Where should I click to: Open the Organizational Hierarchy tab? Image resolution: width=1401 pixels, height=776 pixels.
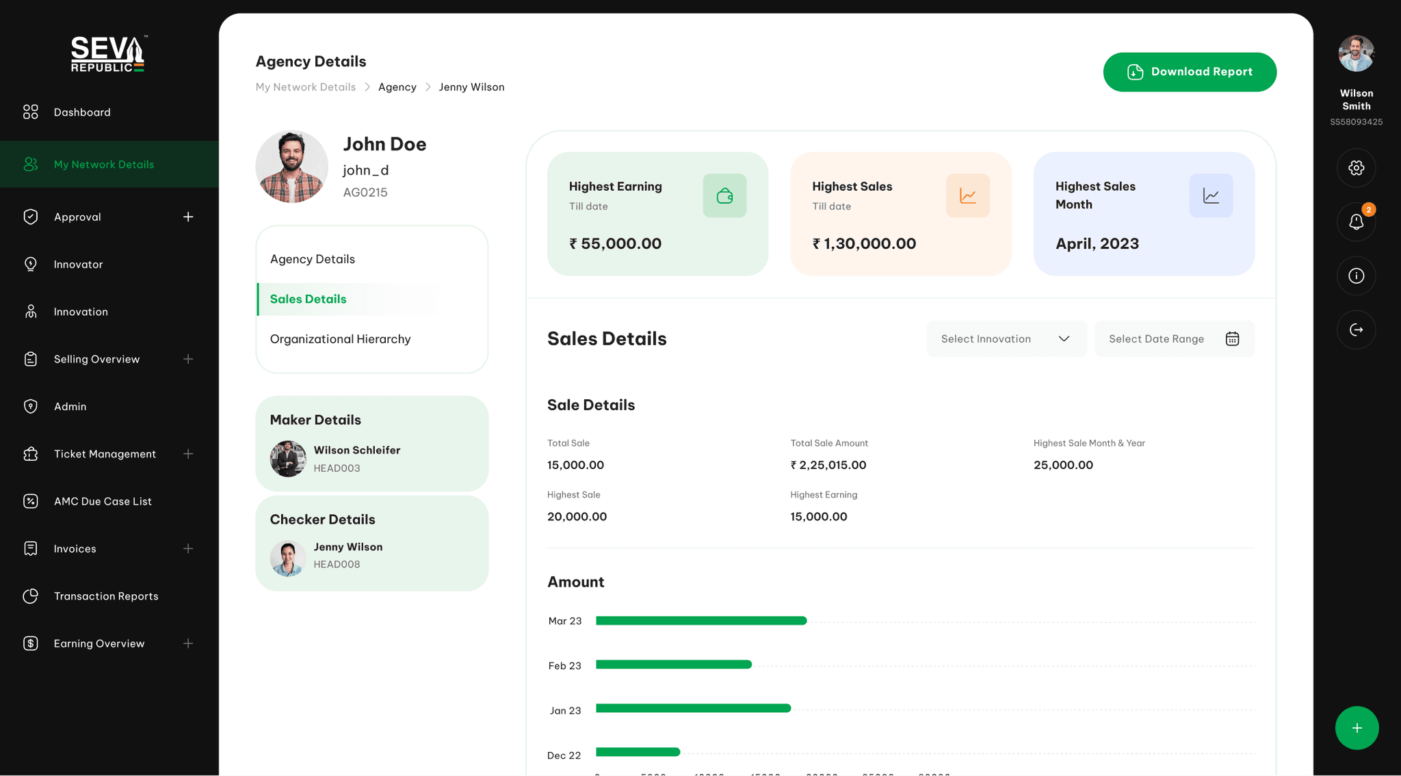(x=340, y=339)
